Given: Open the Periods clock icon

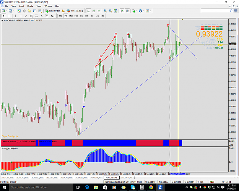Looking at the screenshot, I should point(140,11).
